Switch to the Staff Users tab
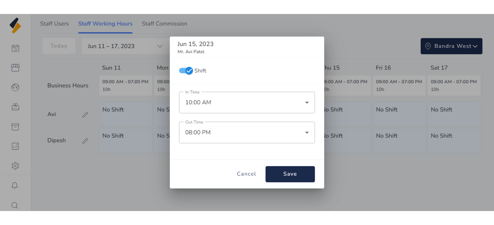494x225 pixels. [x=54, y=24]
